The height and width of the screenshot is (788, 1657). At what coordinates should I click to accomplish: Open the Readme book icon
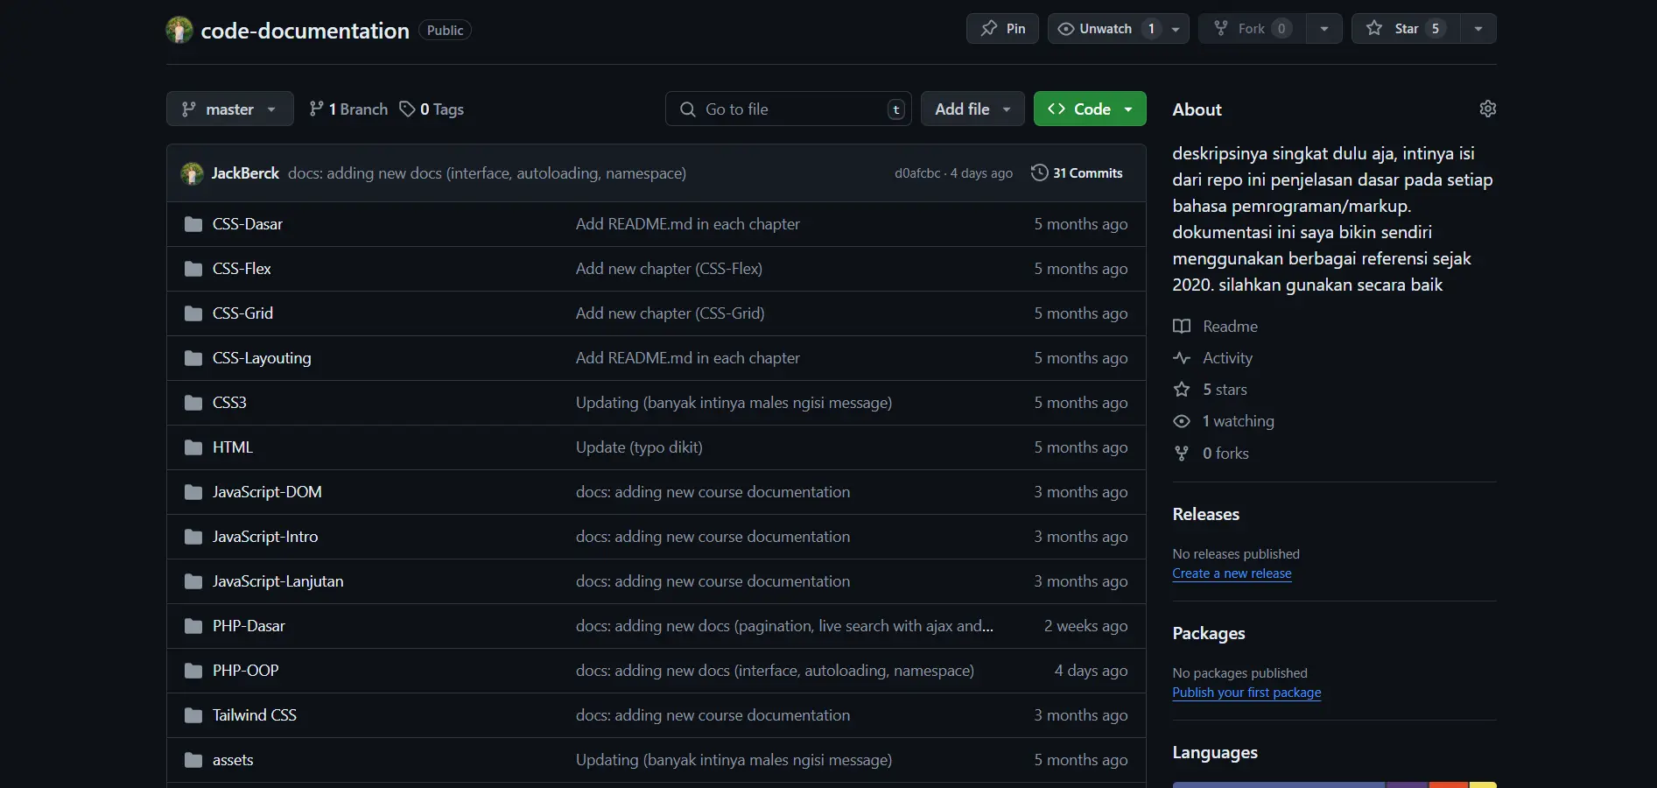1182,326
